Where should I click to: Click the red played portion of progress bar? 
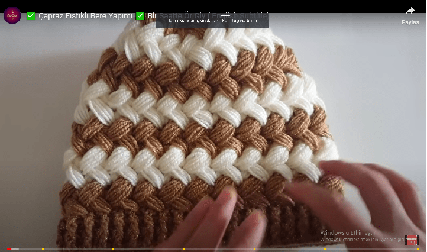[x=8, y=250]
